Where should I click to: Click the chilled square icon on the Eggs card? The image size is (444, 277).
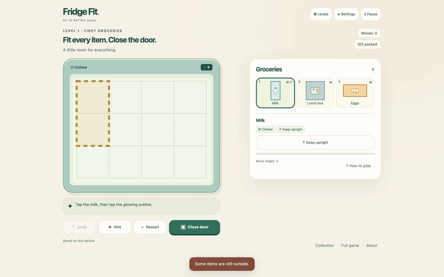click(x=370, y=82)
